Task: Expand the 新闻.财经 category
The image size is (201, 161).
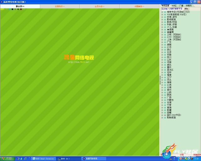Action: point(162,22)
